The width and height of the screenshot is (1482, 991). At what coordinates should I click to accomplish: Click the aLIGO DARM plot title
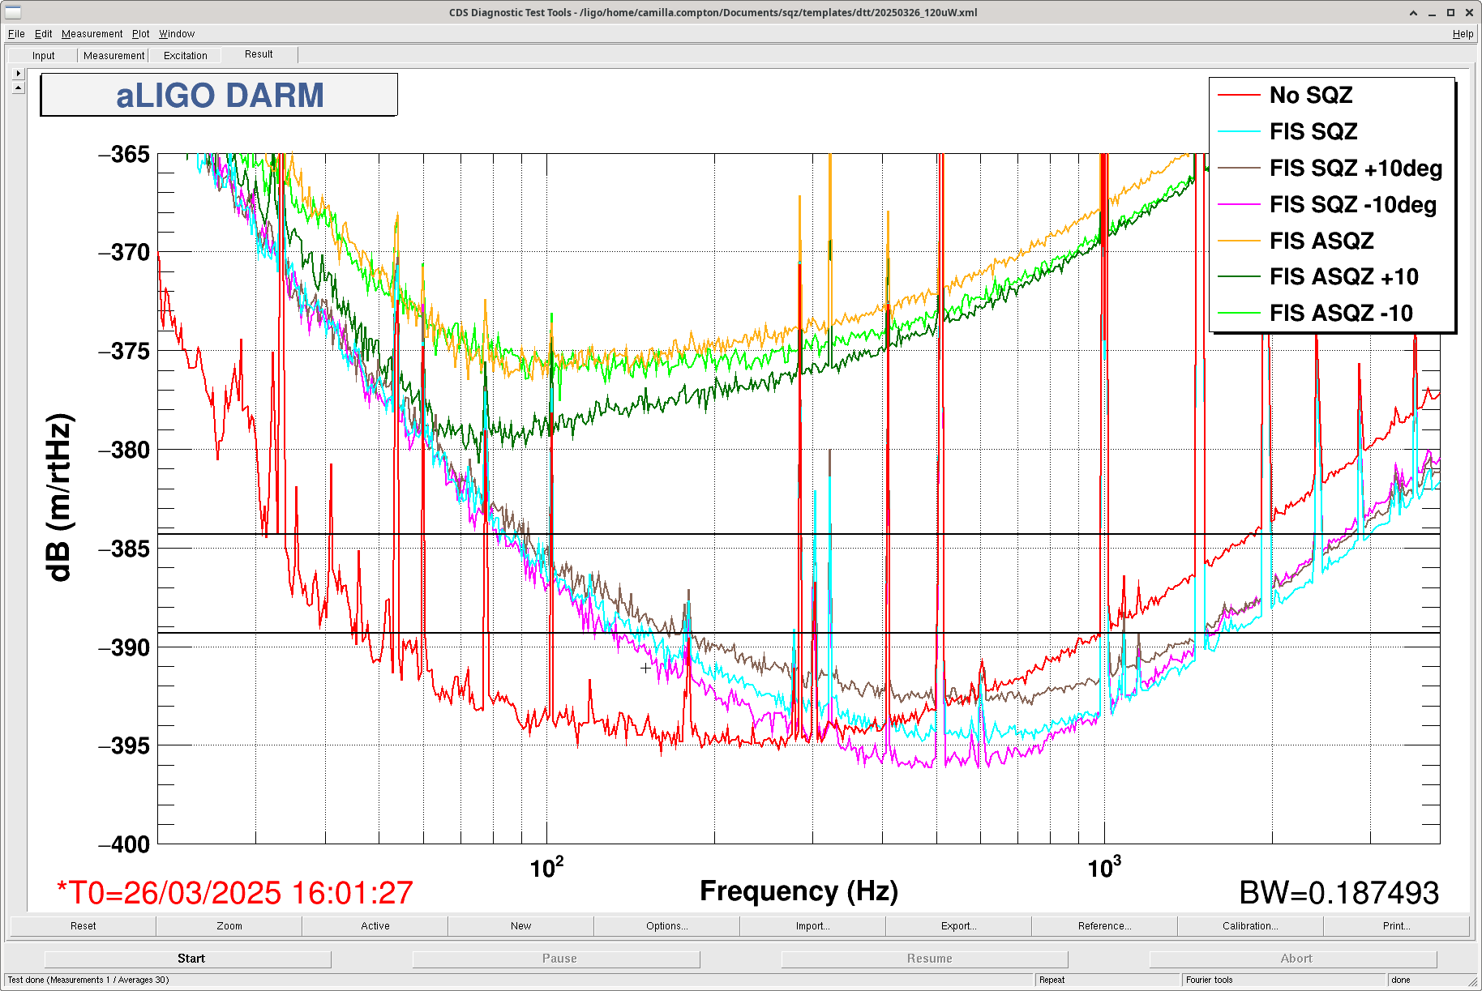(219, 95)
